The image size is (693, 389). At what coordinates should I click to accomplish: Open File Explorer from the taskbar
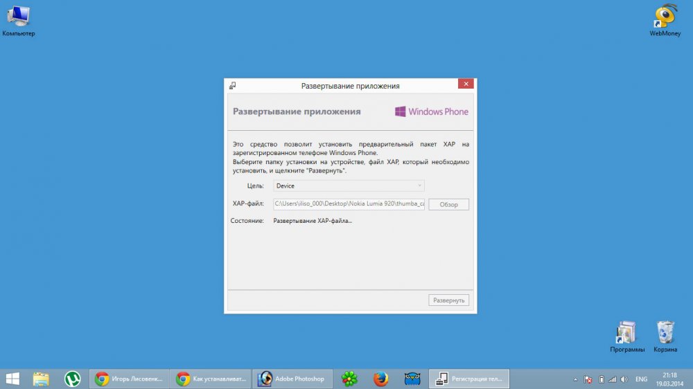(41, 379)
